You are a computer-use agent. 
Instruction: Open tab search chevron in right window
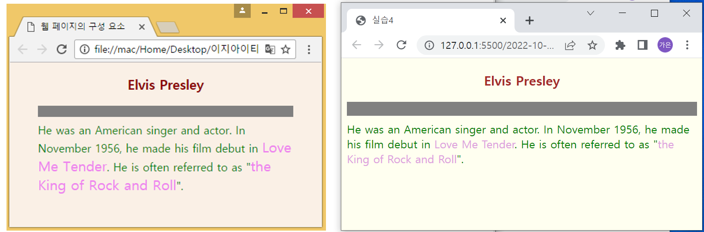tap(591, 13)
